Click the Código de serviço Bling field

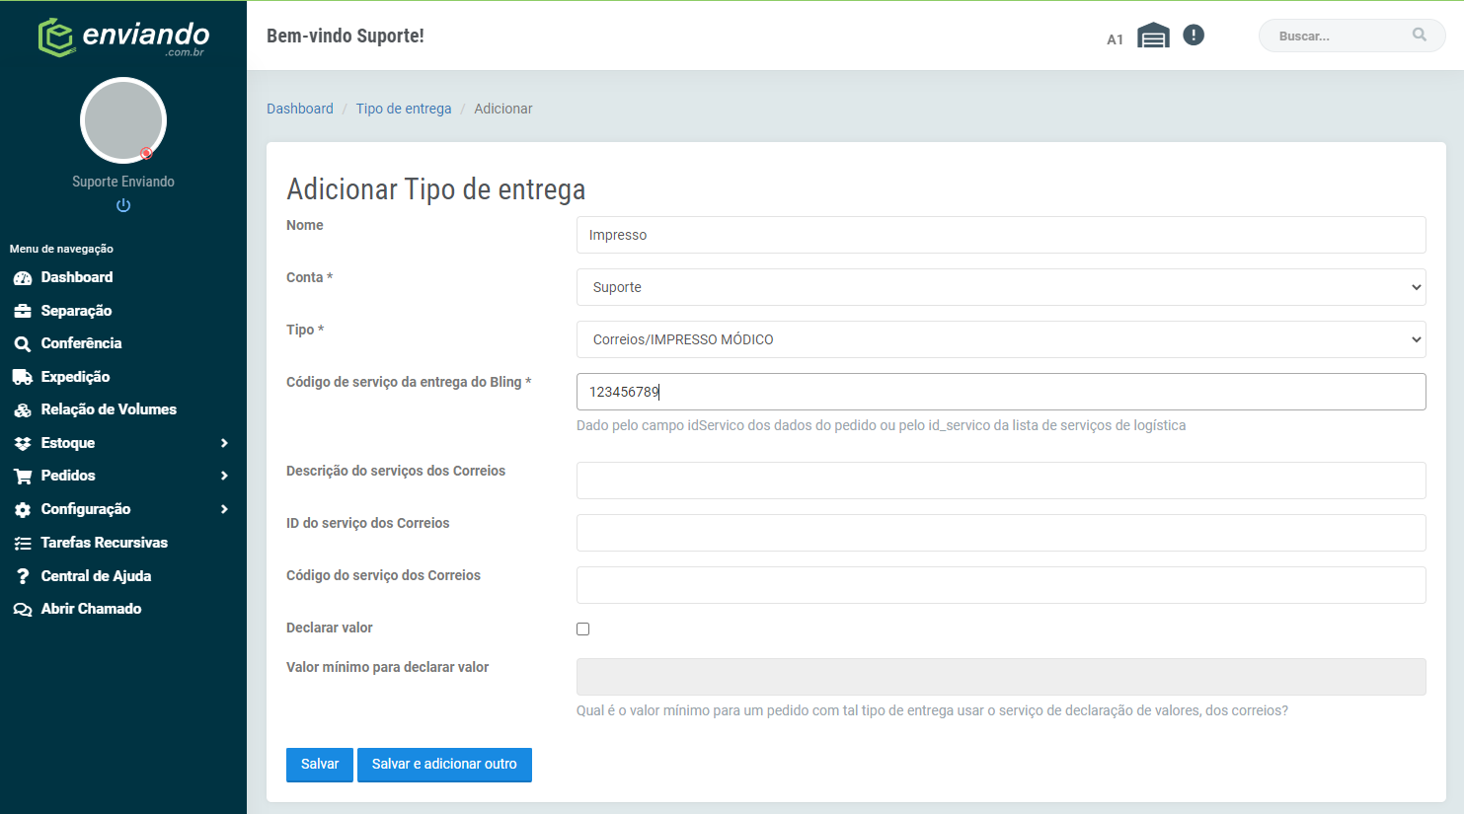tap(1001, 392)
